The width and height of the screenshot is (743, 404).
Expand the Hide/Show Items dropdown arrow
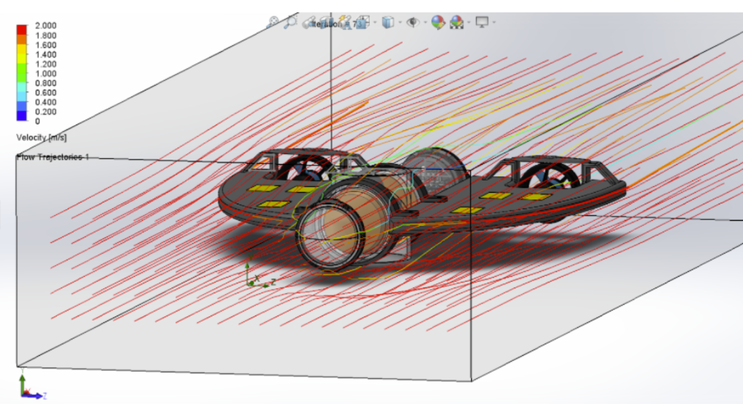click(425, 23)
